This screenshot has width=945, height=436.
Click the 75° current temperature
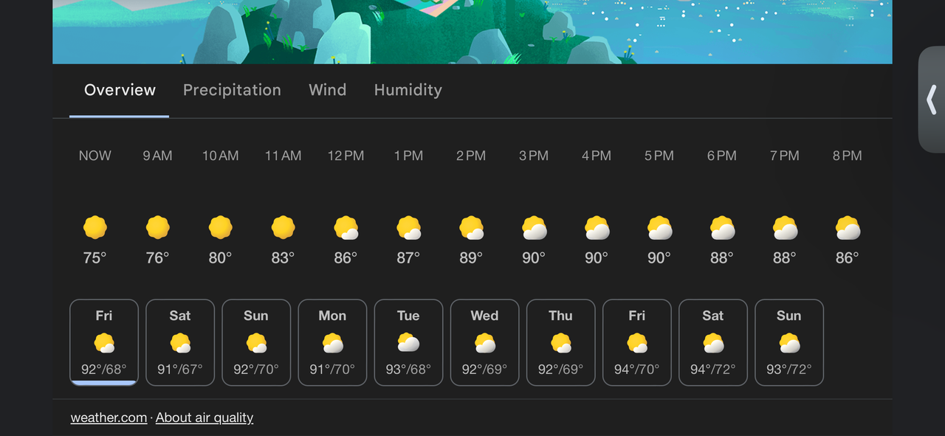click(94, 258)
